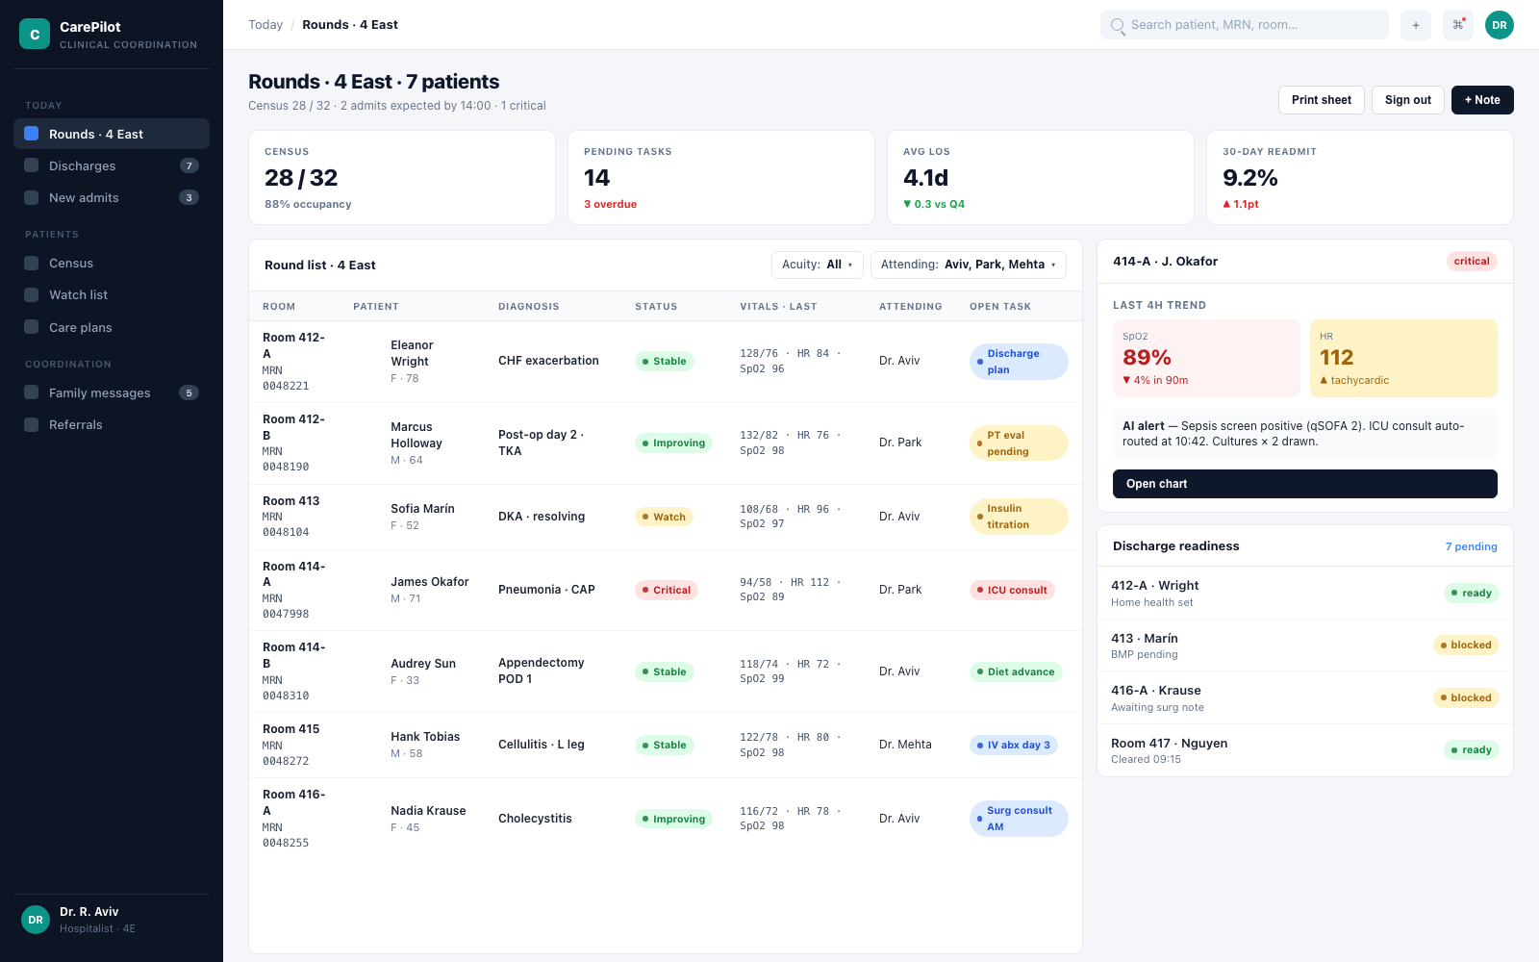Screen dimensions: 1539x962
Task: Click the Print sheet button
Action: (1322, 100)
